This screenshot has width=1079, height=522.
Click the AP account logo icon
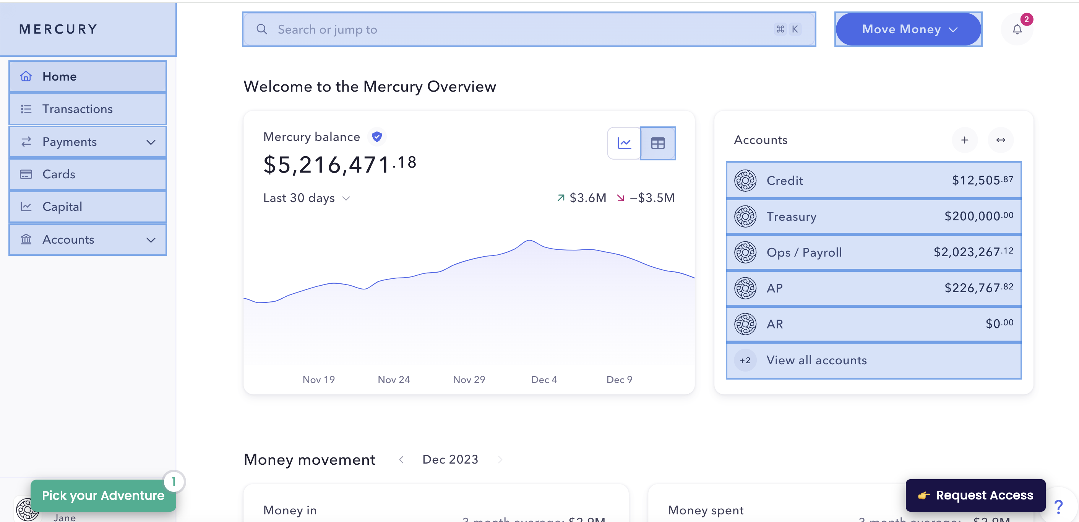click(745, 288)
